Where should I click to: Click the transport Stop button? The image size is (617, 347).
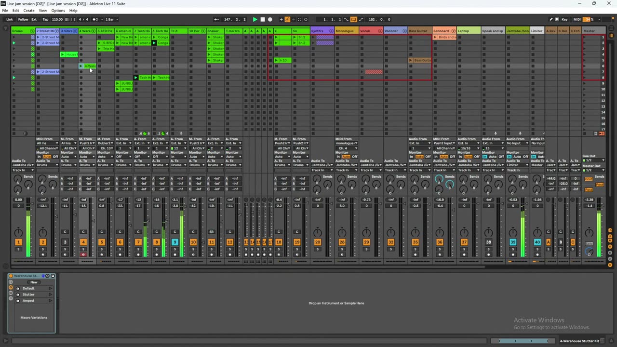(x=262, y=19)
